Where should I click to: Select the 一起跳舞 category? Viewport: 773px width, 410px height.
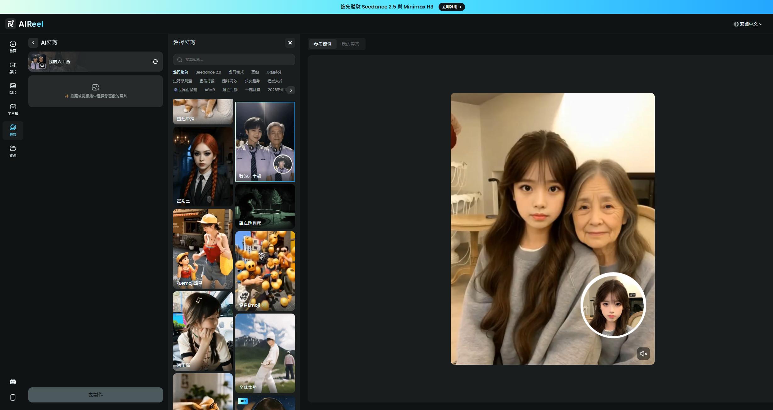[253, 90]
